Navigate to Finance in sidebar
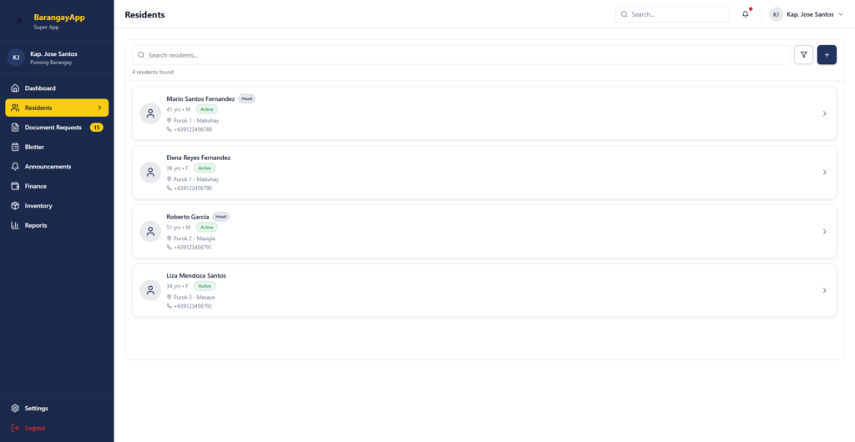Screen dimensions: 855x442 [36, 186]
